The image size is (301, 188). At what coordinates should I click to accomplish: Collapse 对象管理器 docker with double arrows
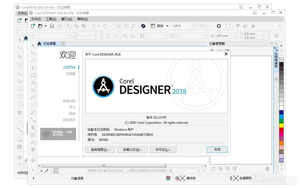(272, 43)
